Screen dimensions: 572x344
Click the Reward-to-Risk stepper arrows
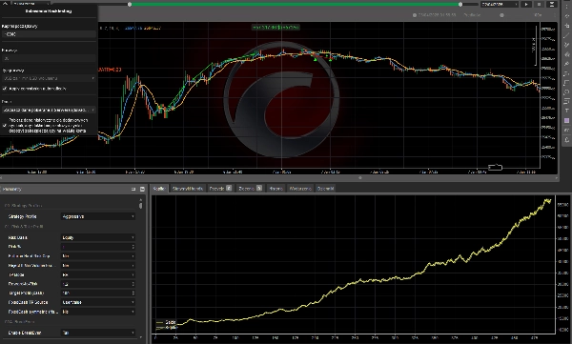point(133,284)
